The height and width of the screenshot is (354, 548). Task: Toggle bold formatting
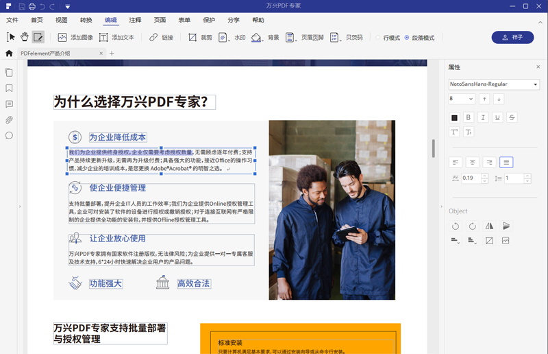(469, 117)
